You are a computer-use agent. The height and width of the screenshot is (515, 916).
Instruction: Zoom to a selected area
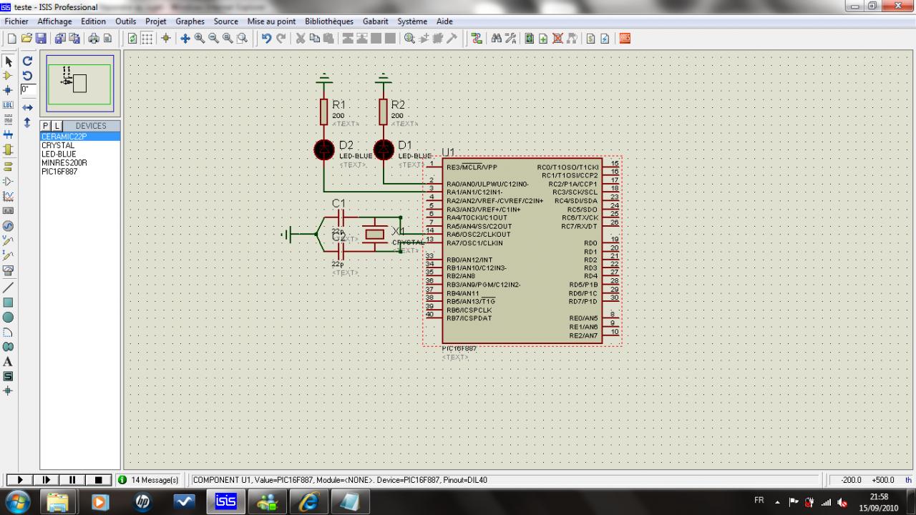tap(243, 38)
